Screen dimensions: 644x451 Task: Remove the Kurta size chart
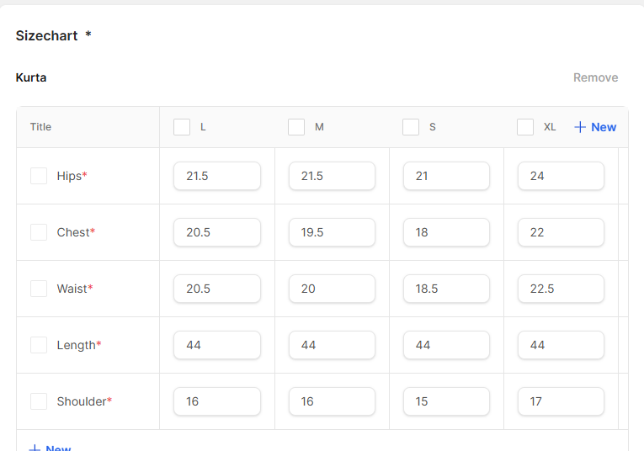coord(595,77)
